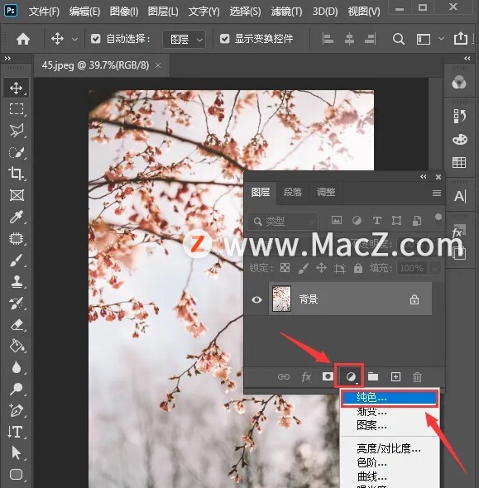The width and height of the screenshot is (479, 488).
Task: Toggle shape layer filter
Action: (x=396, y=221)
